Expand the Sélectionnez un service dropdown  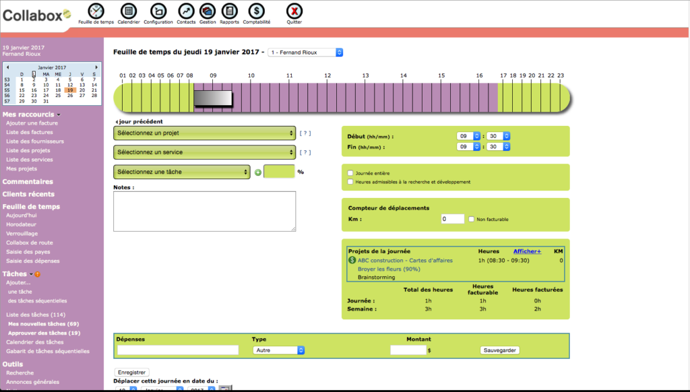(x=205, y=152)
